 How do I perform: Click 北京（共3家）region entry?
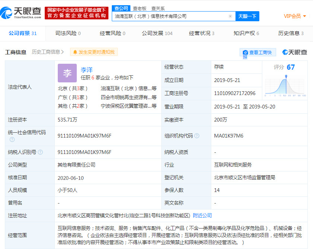[x=73, y=88]
